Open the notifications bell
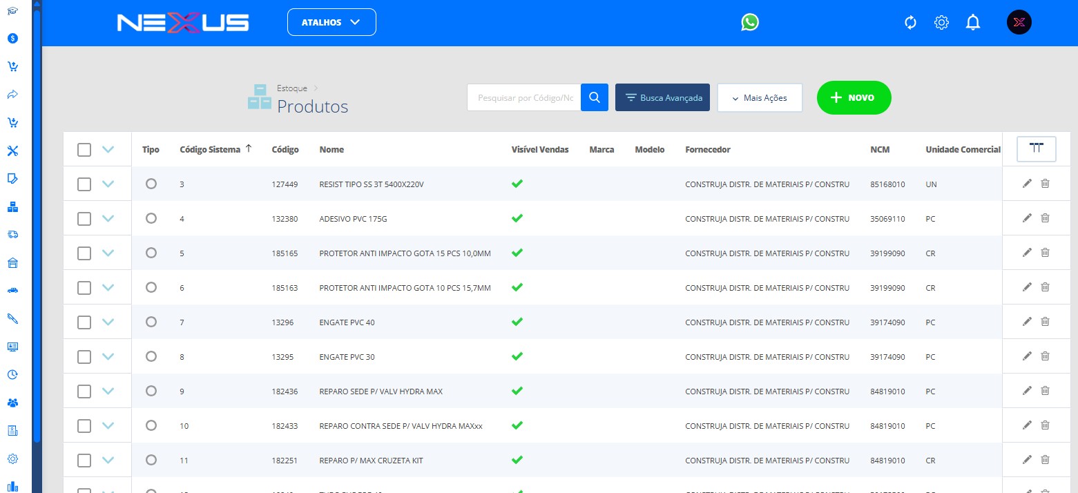 973,23
